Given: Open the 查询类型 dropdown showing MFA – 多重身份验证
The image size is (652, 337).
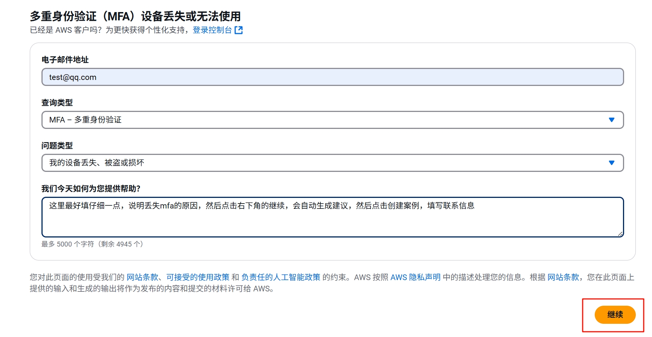Looking at the screenshot, I should tap(324, 120).
